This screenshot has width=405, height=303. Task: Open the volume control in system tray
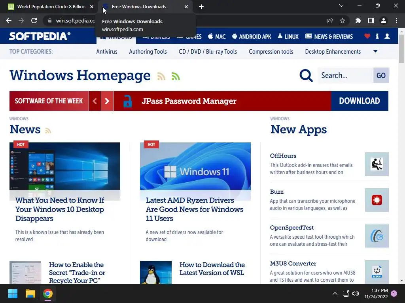click(356, 294)
